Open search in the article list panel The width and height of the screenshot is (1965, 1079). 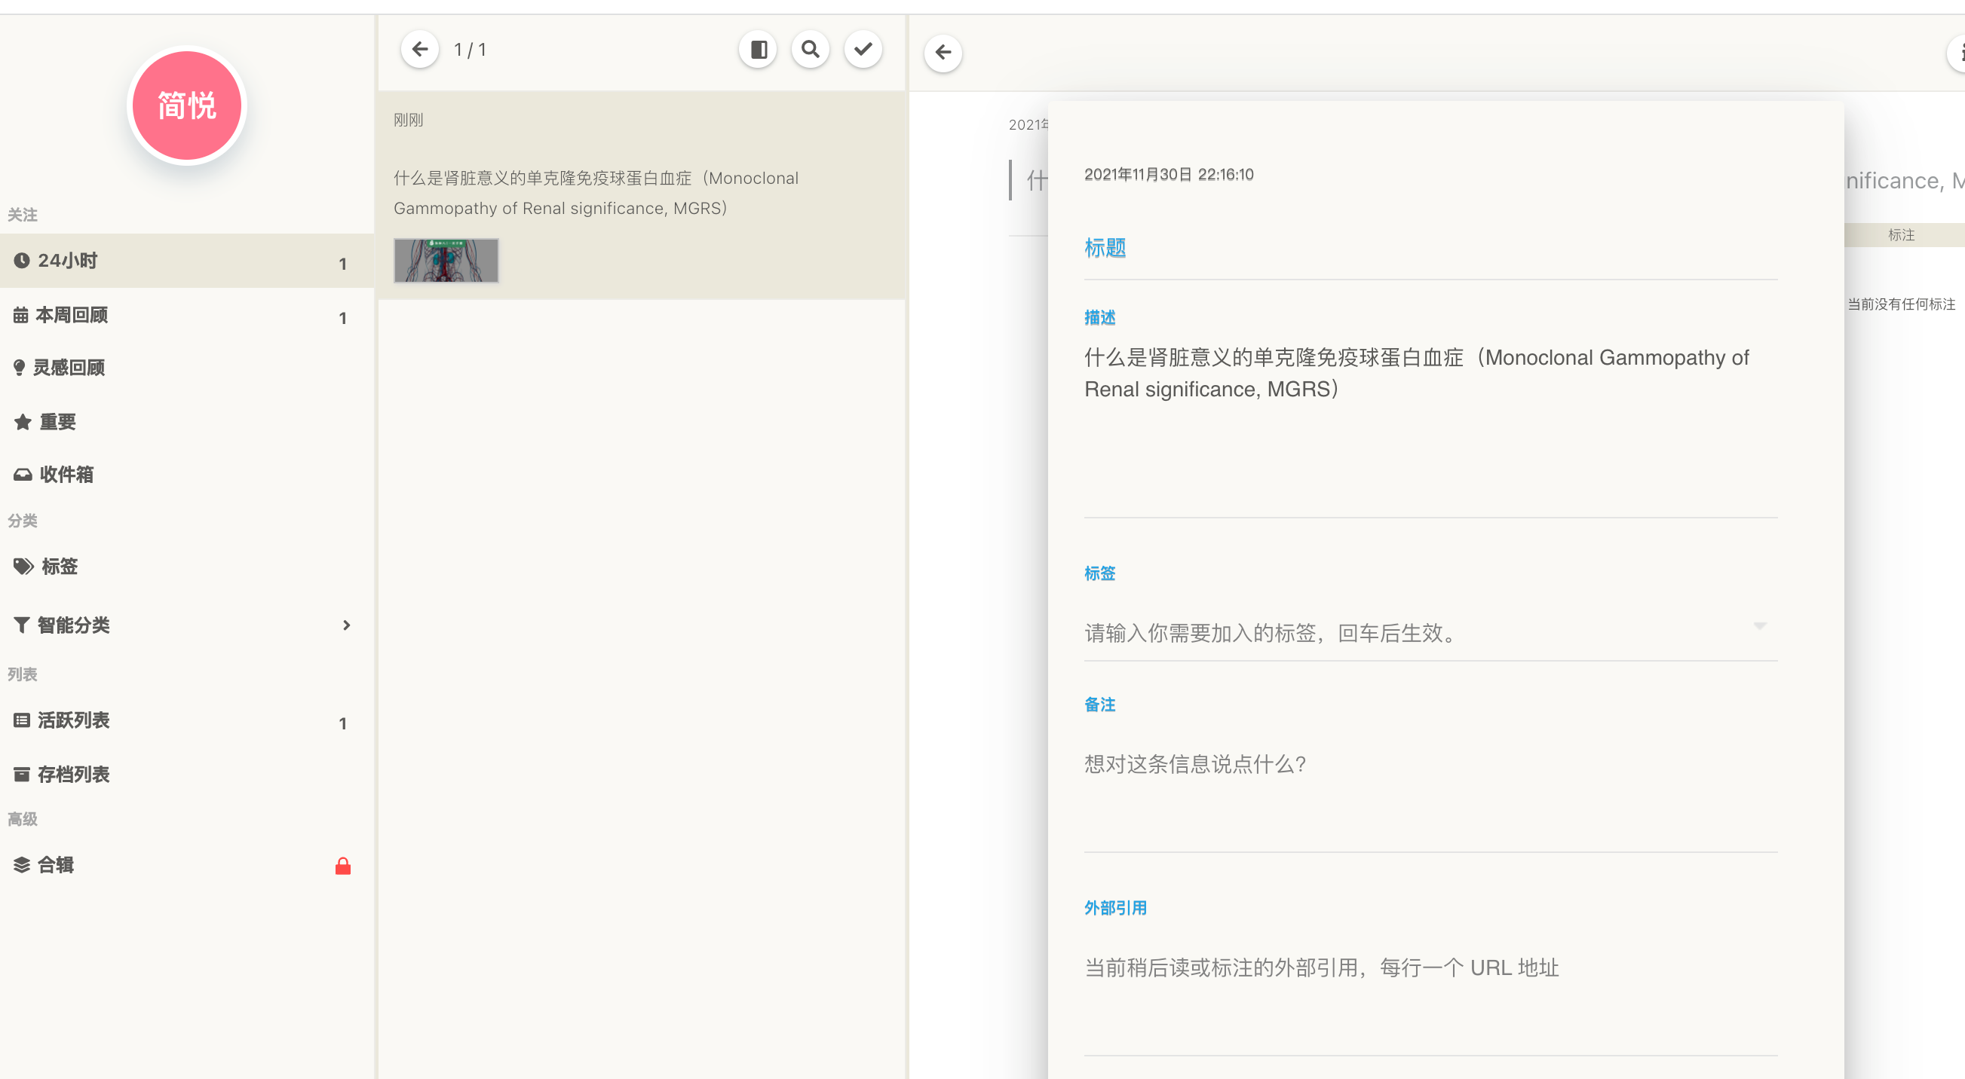tap(810, 48)
